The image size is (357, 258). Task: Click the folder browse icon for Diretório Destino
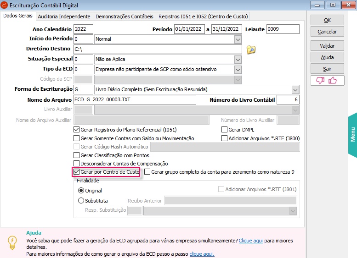(x=251, y=49)
